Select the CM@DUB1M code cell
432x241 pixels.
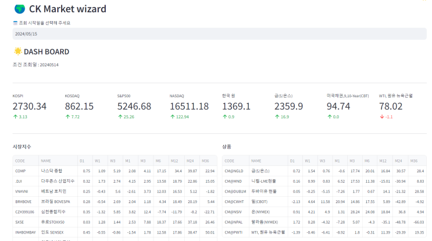(235, 192)
